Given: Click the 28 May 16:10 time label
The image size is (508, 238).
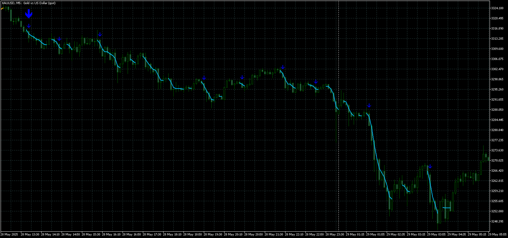Looking at the screenshot, I should [111, 235].
